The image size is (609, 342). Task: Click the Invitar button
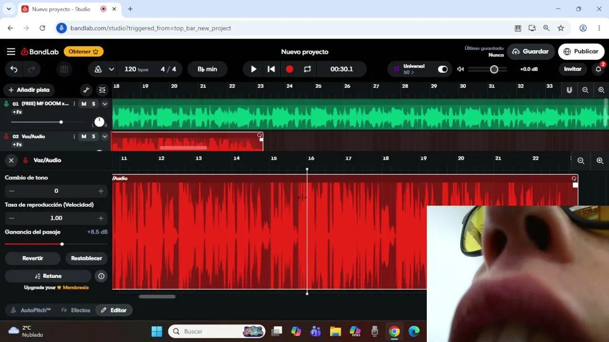tap(573, 69)
